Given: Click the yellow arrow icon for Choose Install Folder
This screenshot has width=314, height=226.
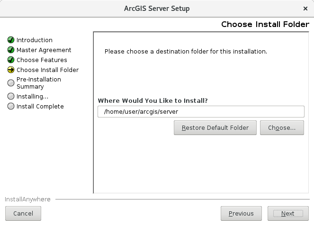Looking at the screenshot, I should [11, 70].
